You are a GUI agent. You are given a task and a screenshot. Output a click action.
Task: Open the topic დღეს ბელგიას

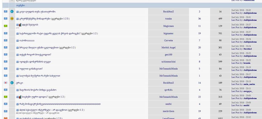click(30, 25)
